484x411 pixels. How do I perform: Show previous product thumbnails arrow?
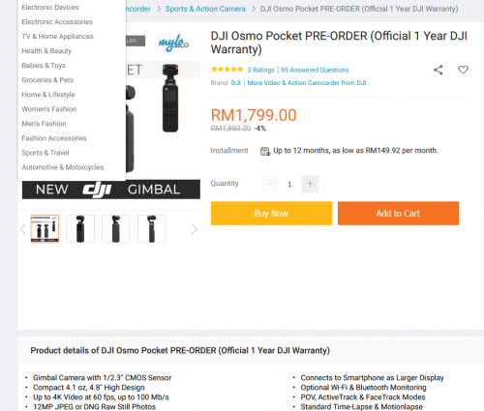23,229
